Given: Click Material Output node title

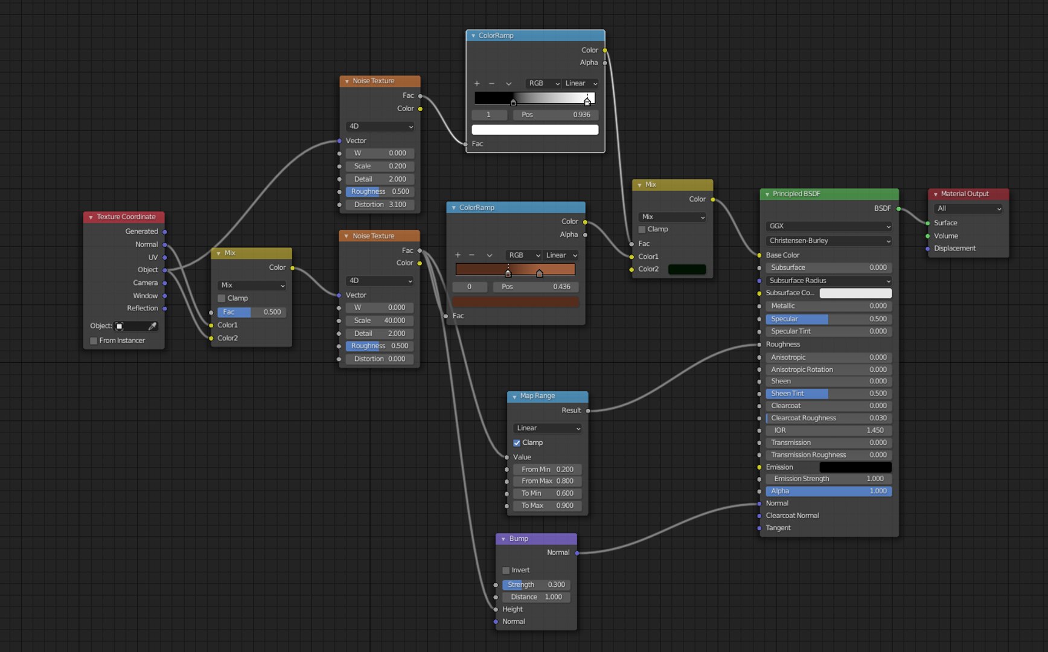Looking at the screenshot, I should pos(965,194).
